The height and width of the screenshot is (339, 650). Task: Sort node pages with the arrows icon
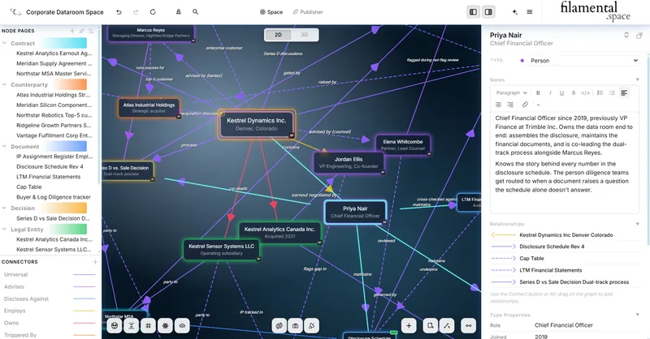pos(91,31)
